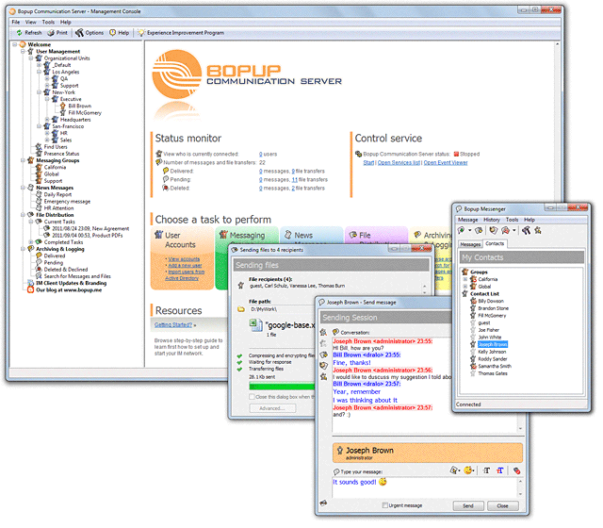Open Tools menu in Management Console
Viewport: 603px width, 528px height.
pyautogui.click(x=48, y=23)
